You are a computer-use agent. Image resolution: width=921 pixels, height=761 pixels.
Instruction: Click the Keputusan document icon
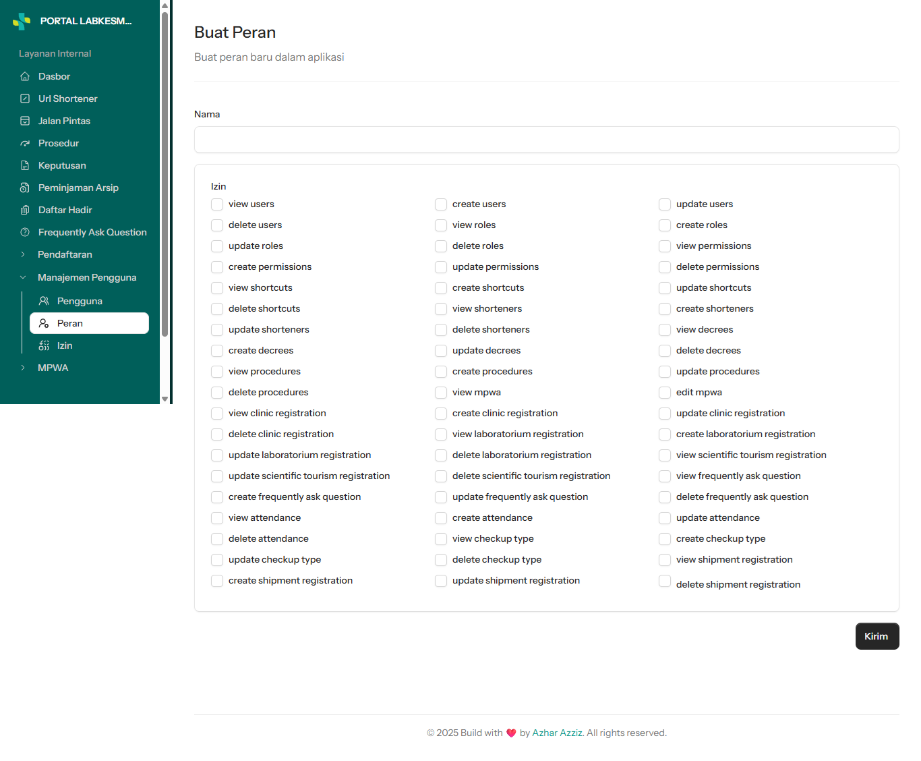tap(25, 166)
